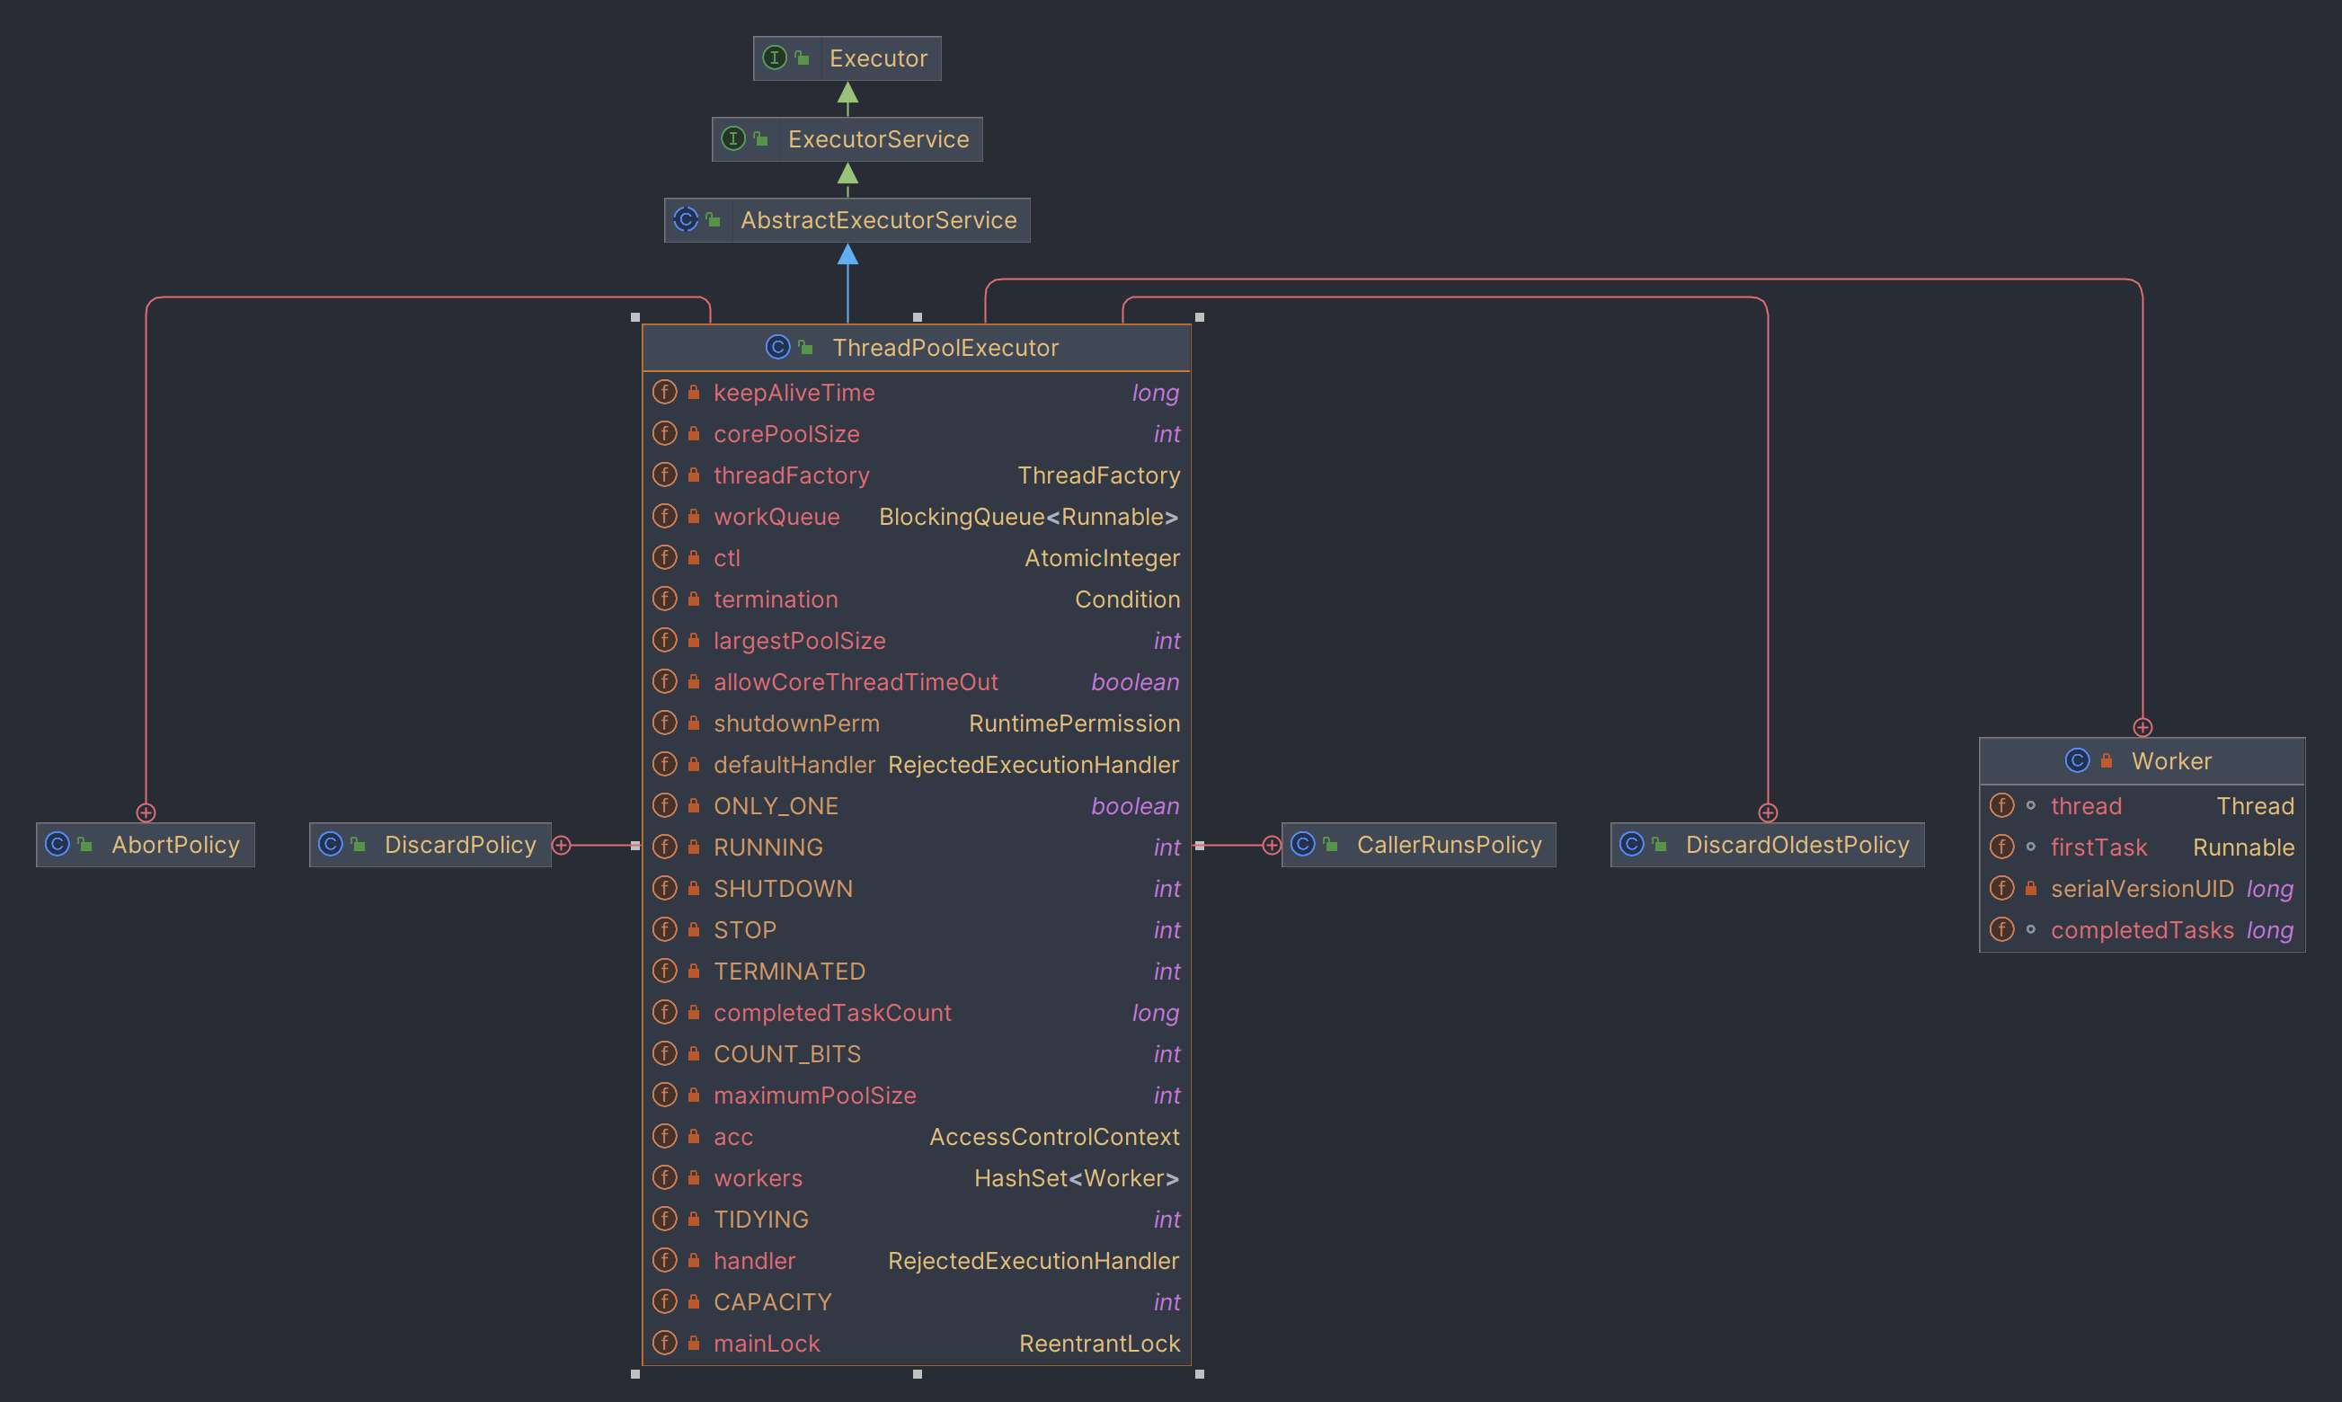This screenshot has width=2342, height=1402.
Task: Select the termination Condition field row
Action: tap(916, 599)
